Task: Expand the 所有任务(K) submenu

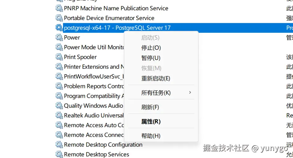Action: (x=156, y=93)
